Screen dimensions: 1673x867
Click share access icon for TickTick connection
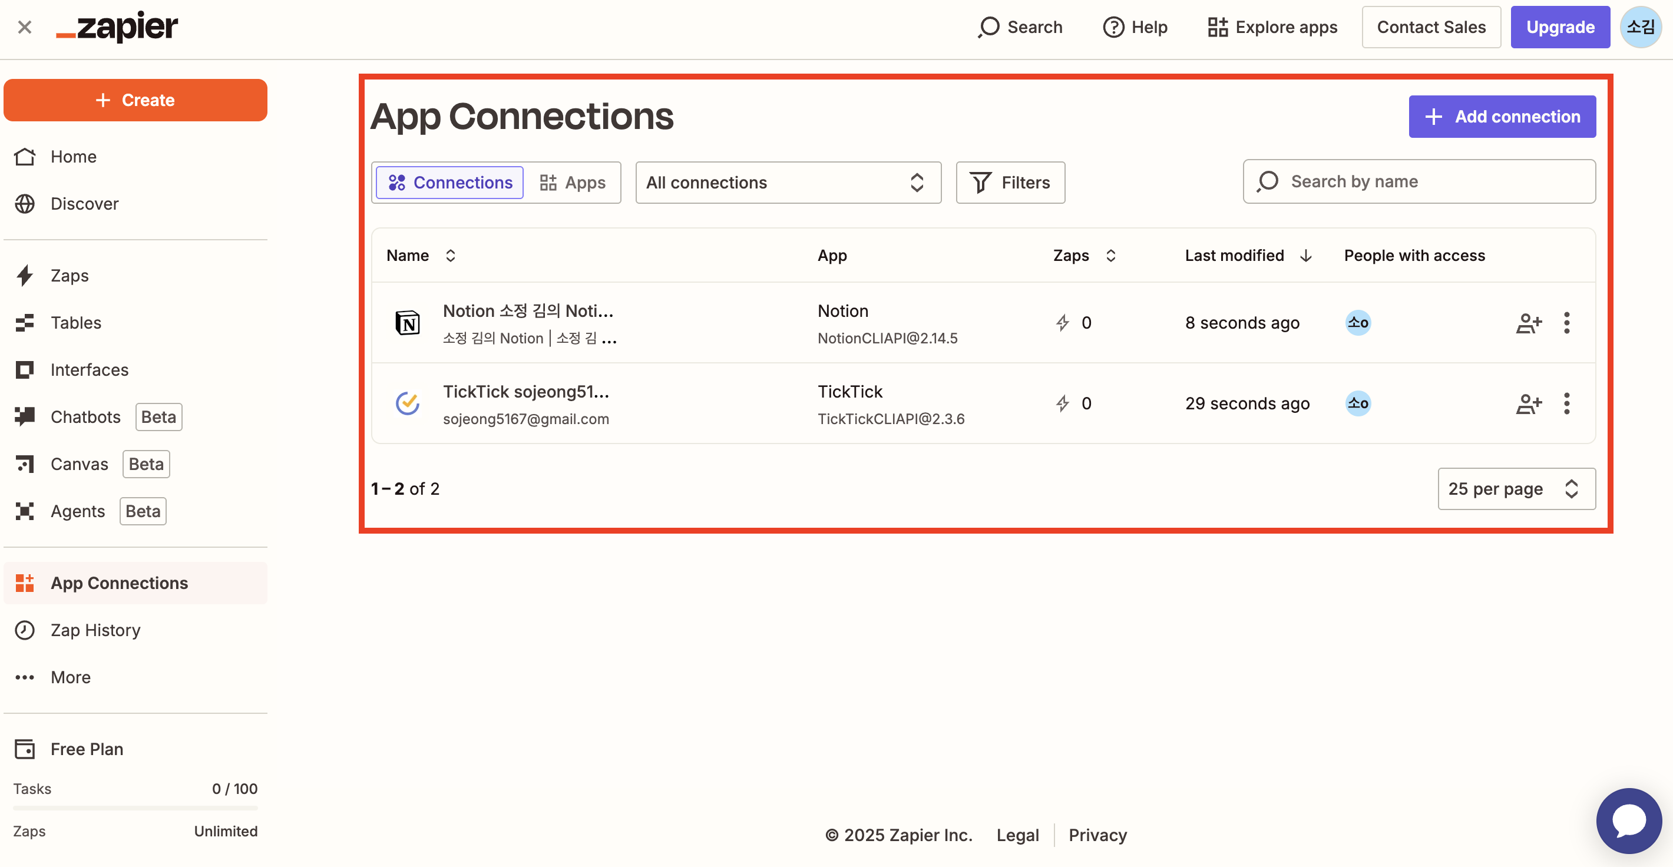1528,403
